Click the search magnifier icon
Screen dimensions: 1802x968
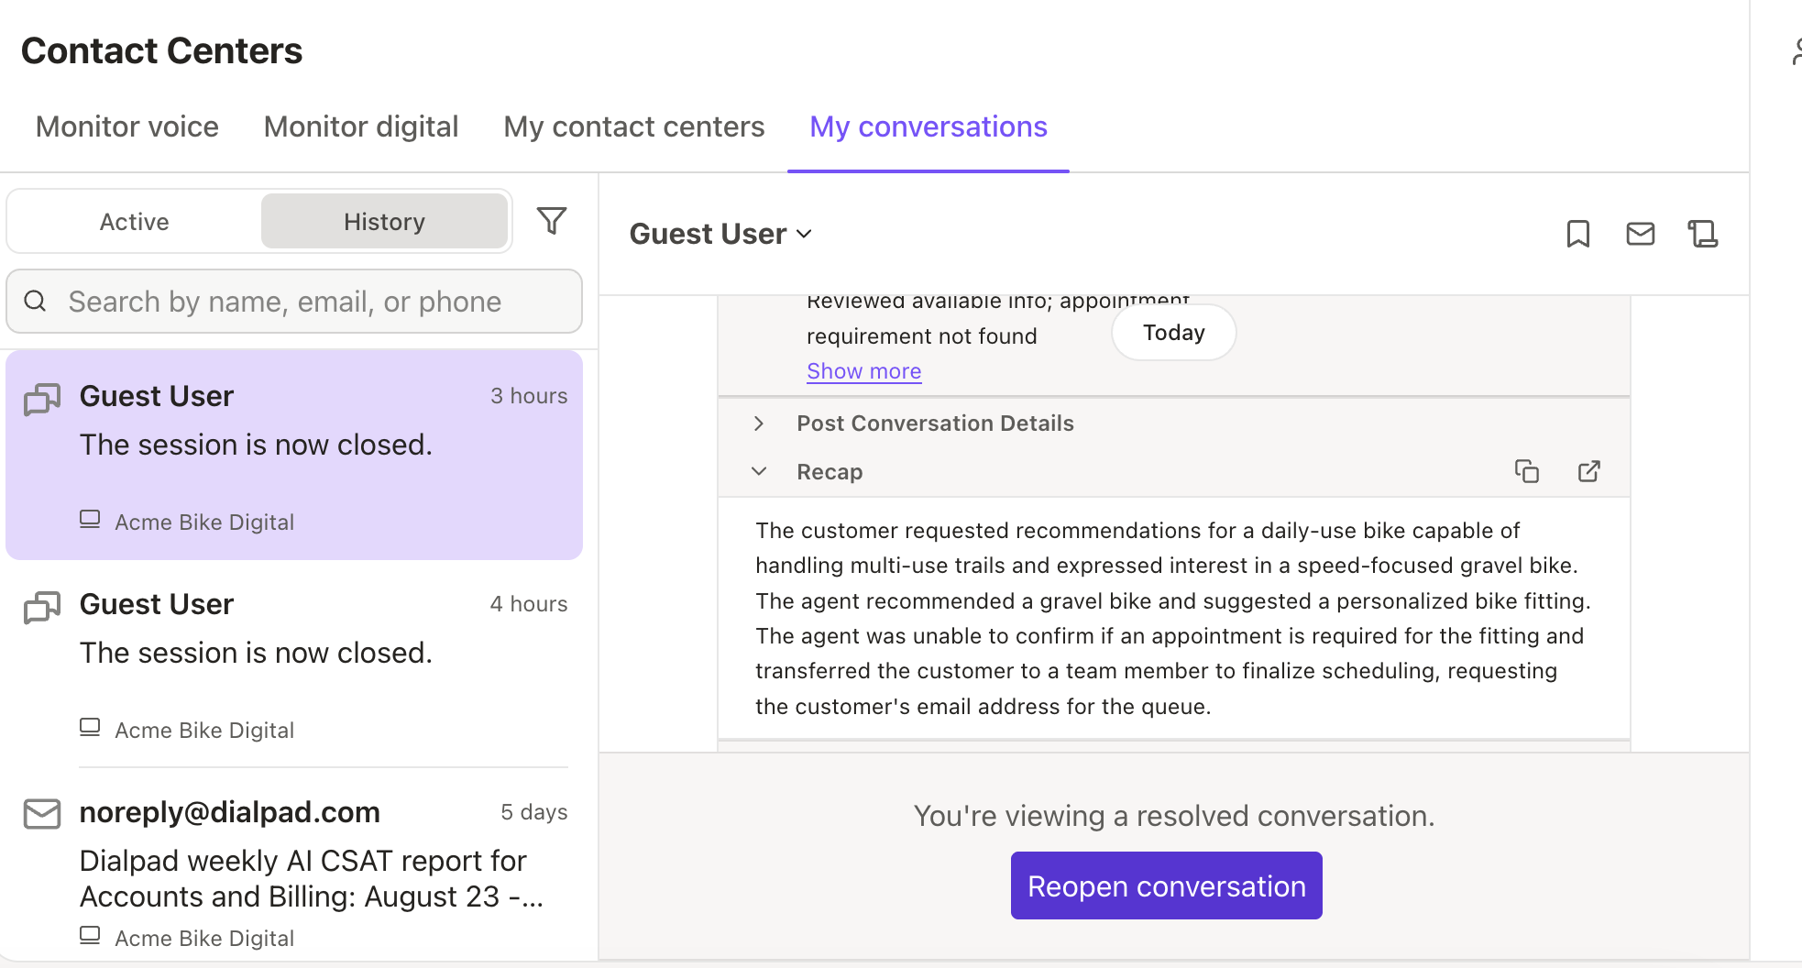click(x=35, y=301)
